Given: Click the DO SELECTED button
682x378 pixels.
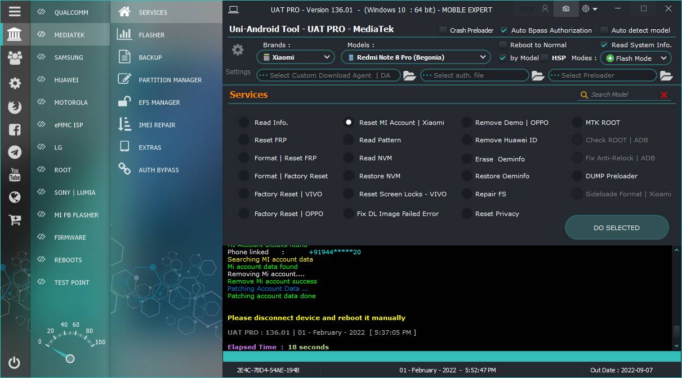Looking at the screenshot, I should tap(617, 228).
